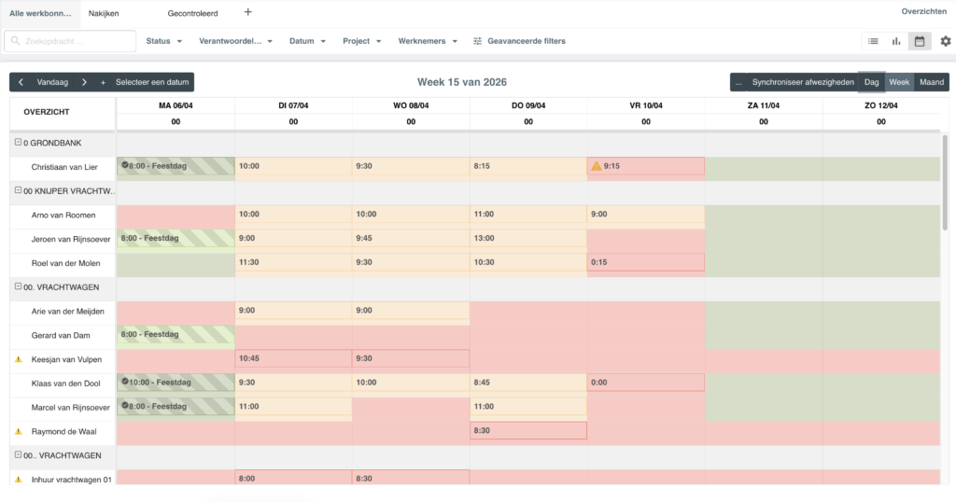
Task: Select the Week view toggle
Action: pos(899,82)
